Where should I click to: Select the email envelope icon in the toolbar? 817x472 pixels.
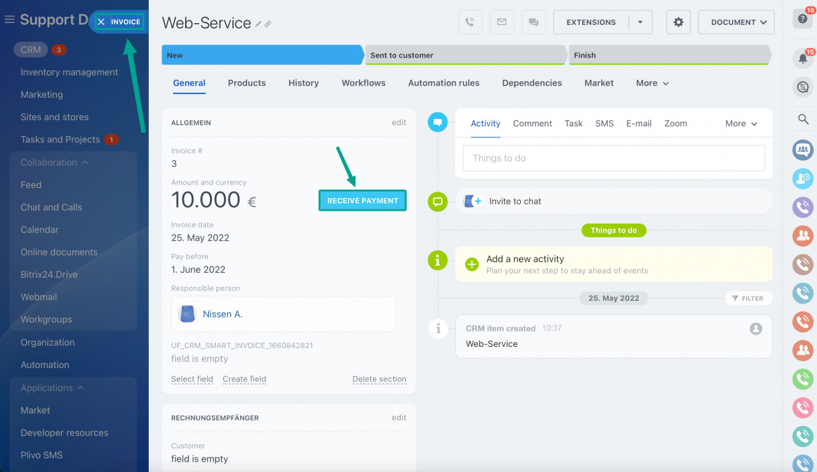[502, 22]
